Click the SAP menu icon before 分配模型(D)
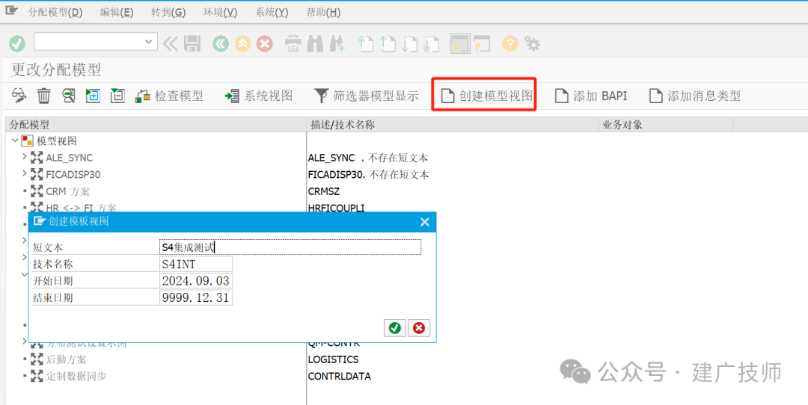Image resolution: width=808 pixels, height=405 pixels. tap(12, 11)
